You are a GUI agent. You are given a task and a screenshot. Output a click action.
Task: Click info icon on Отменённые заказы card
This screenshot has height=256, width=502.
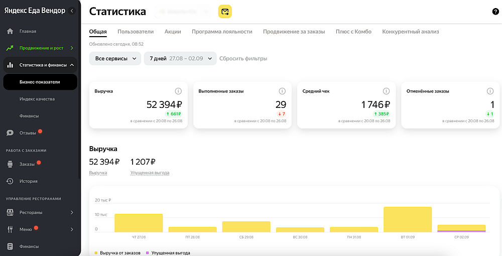point(490,91)
